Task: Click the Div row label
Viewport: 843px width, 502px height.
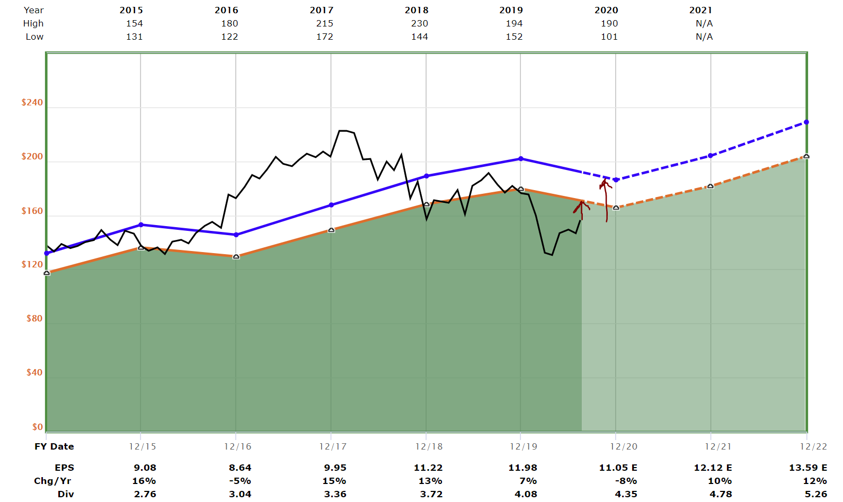Action: pyautogui.click(x=66, y=494)
